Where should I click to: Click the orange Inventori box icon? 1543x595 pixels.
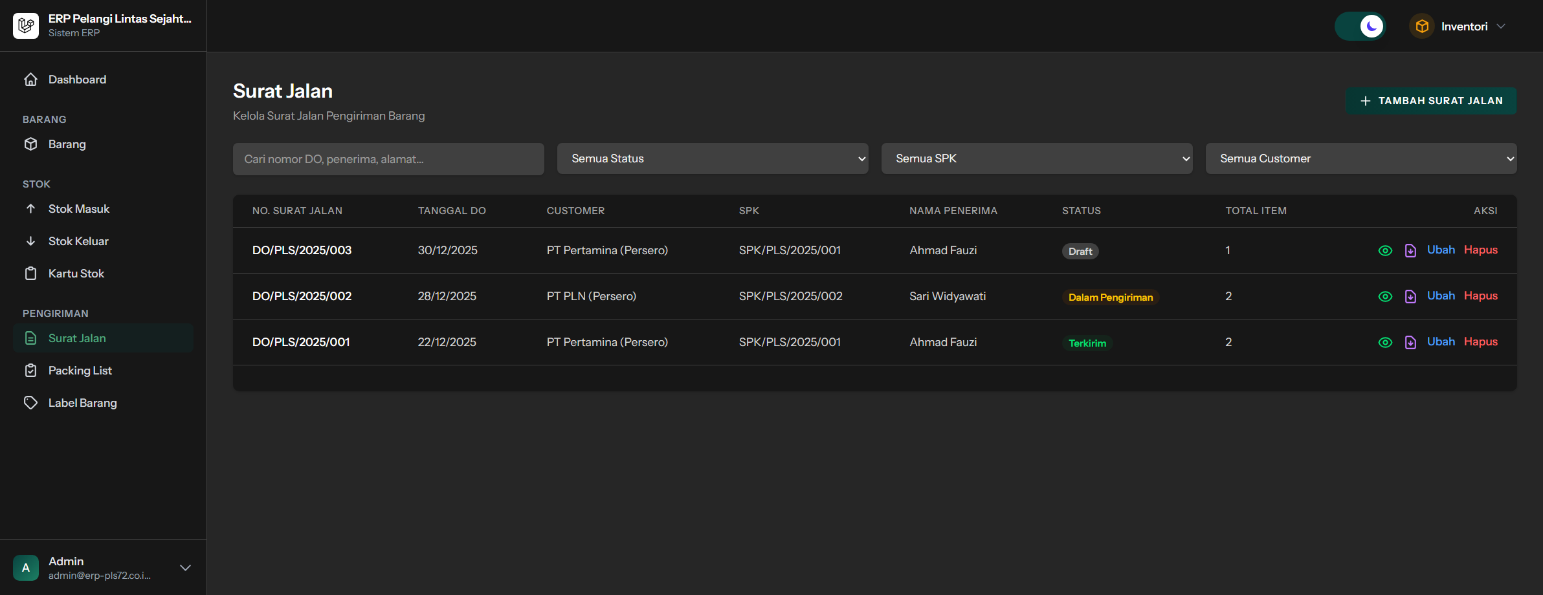pyautogui.click(x=1421, y=27)
